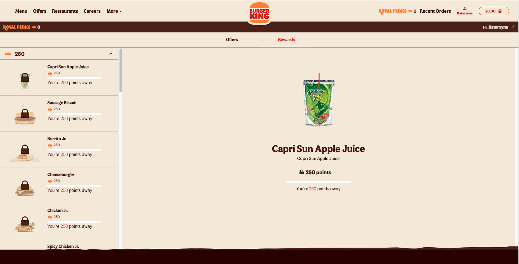
Task: Select Cheeseburger reward title
Action: [x=61, y=175]
